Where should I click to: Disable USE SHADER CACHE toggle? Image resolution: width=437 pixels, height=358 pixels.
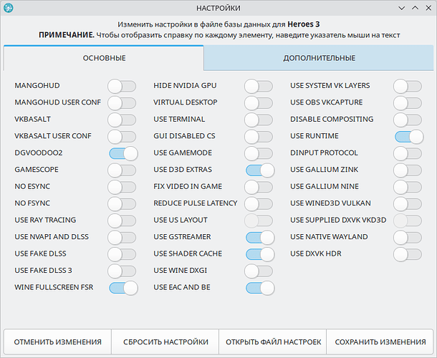tap(260, 254)
